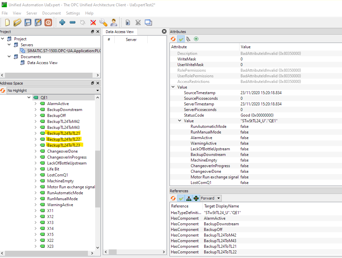342x258 pixels.
Task: Select the Motor Run exchange signal node
Action: [71, 187]
